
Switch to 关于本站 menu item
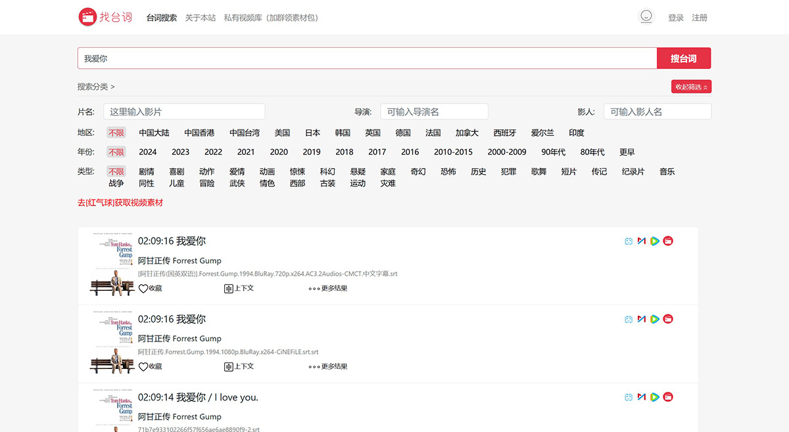tap(201, 18)
